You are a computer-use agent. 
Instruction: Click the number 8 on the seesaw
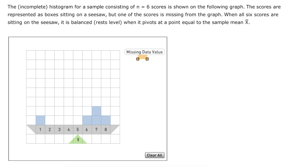106,129
